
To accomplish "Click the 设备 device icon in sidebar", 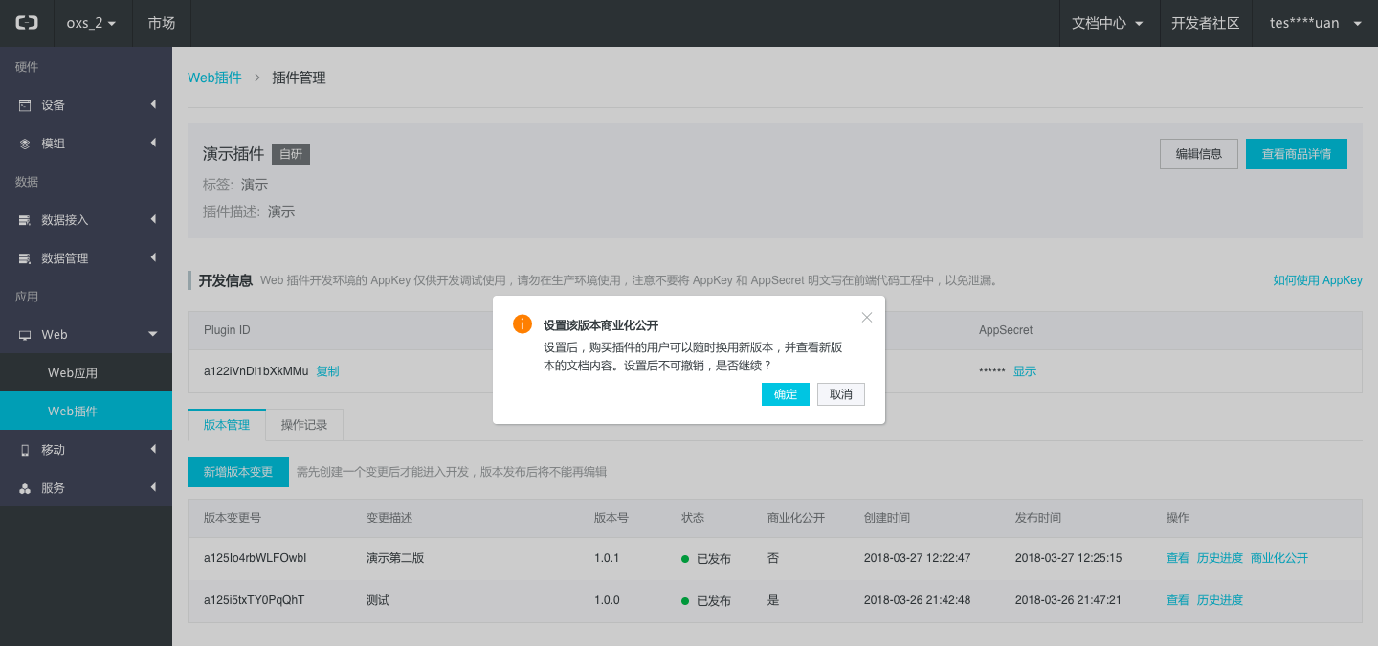I will coord(25,105).
